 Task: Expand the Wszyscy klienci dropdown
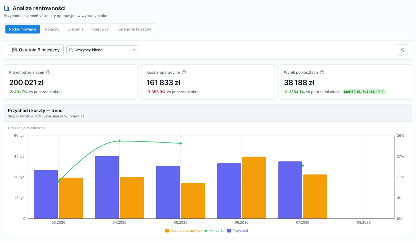tap(102, 50)
